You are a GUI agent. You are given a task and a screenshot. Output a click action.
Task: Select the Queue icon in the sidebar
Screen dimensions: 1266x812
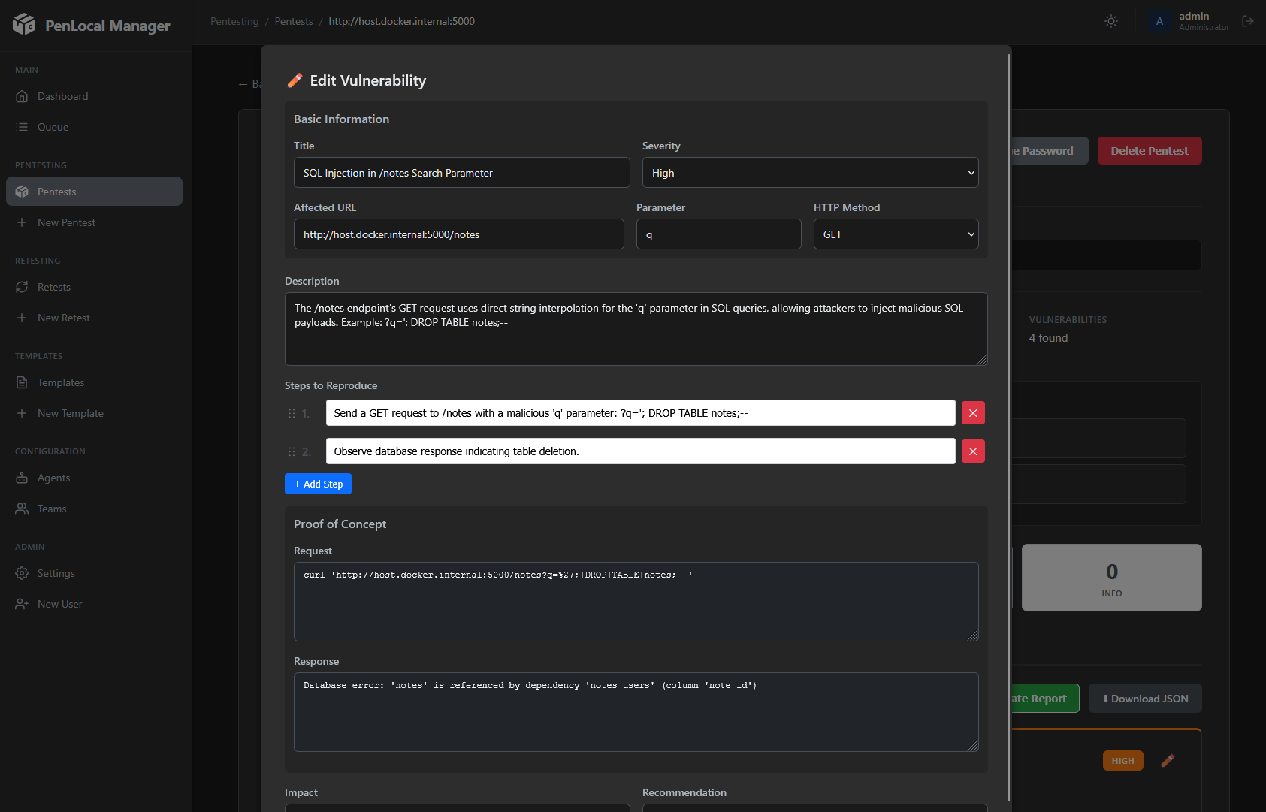23,127
